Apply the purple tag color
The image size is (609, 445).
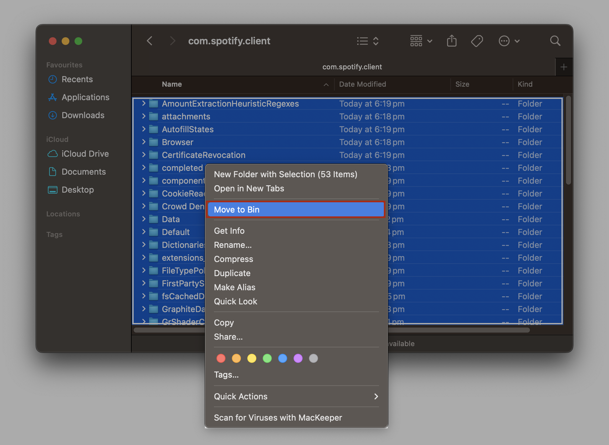(298, 358)
